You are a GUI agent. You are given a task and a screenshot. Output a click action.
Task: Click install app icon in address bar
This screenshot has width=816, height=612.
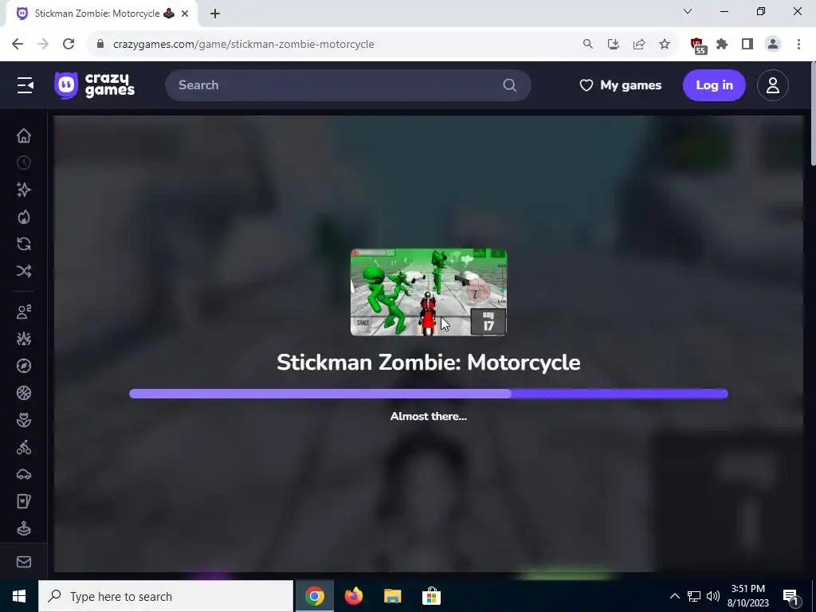click(613, 45)
